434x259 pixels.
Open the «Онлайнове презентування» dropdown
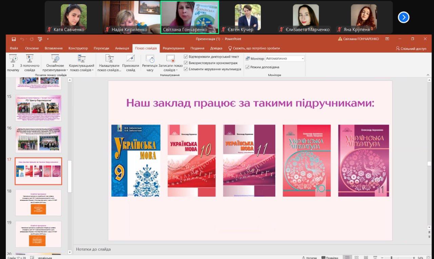55,63
